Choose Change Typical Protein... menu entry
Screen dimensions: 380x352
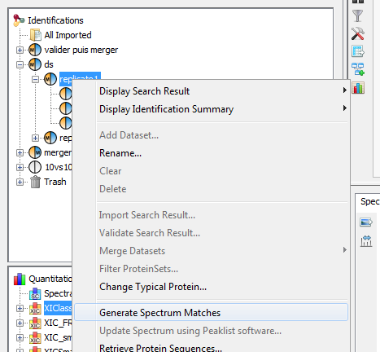coord(211,287)
